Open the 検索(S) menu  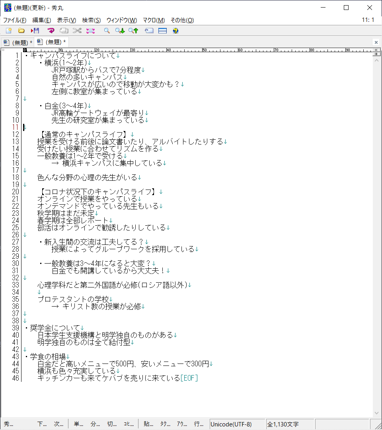[91, 20]
